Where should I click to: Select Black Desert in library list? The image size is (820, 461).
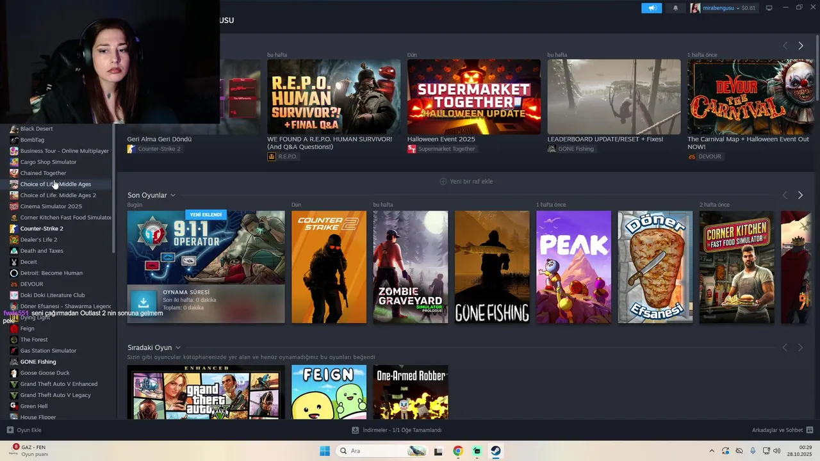[x=37, y=129]
